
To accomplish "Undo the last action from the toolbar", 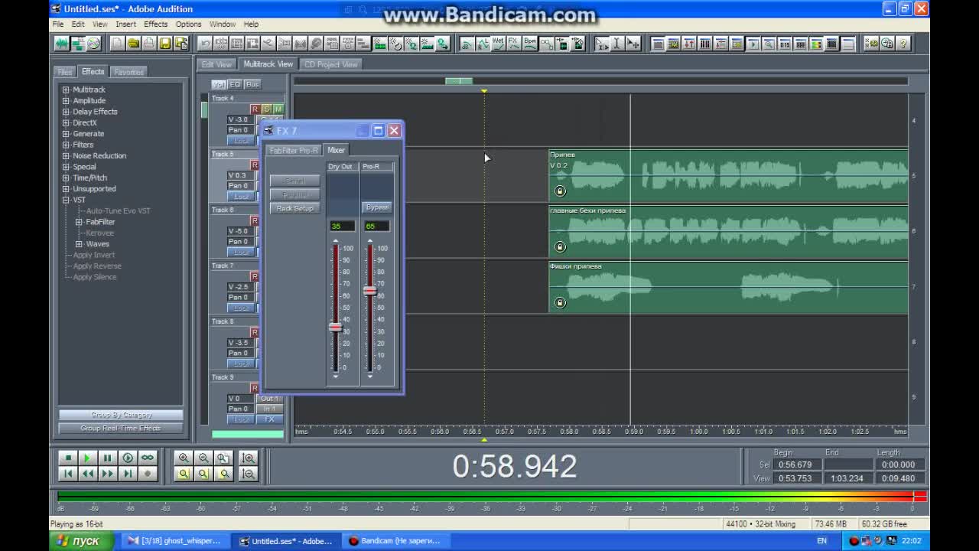I will tap(205, 44).
